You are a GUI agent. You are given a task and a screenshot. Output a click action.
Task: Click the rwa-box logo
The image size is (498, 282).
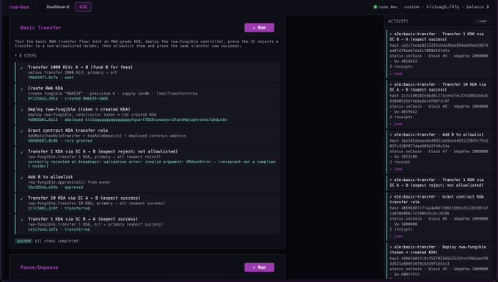(x=19, y=7)
